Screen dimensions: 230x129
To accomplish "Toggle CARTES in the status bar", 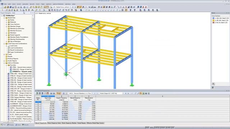I will coord(157,128).
